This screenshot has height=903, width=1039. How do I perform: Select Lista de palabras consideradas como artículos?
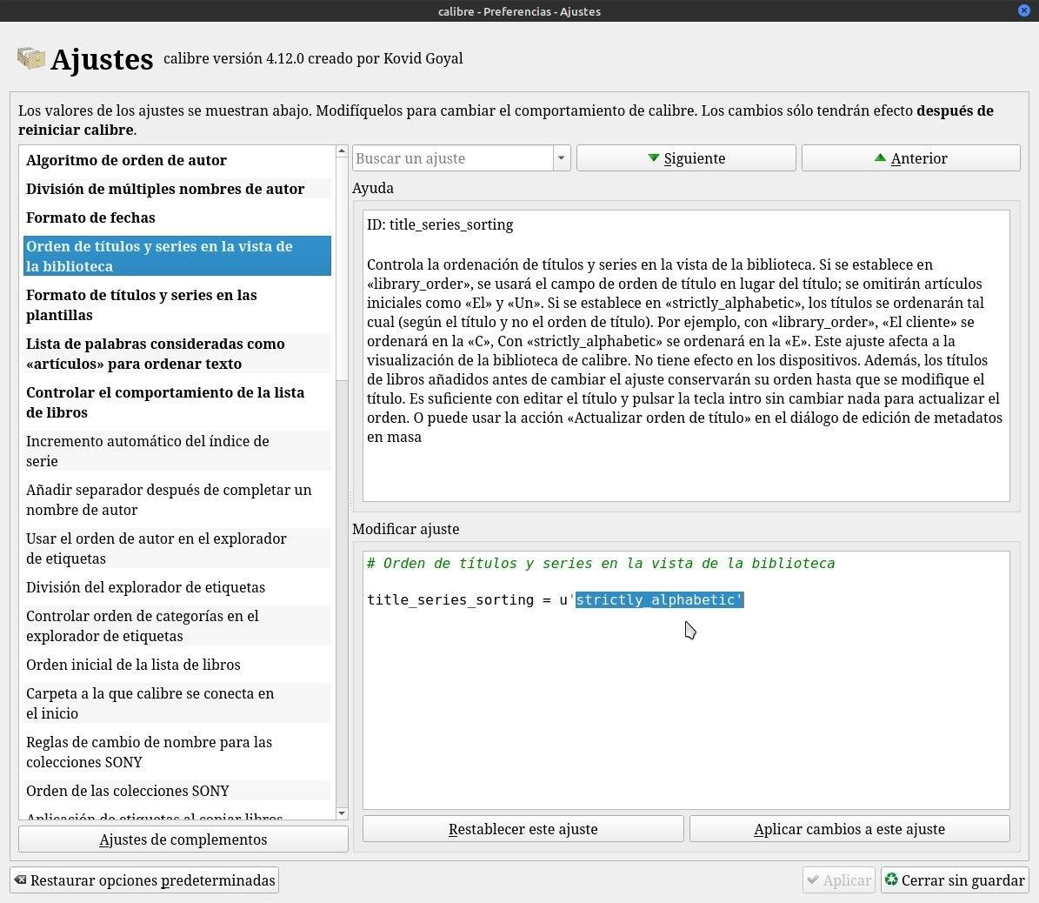176,353
